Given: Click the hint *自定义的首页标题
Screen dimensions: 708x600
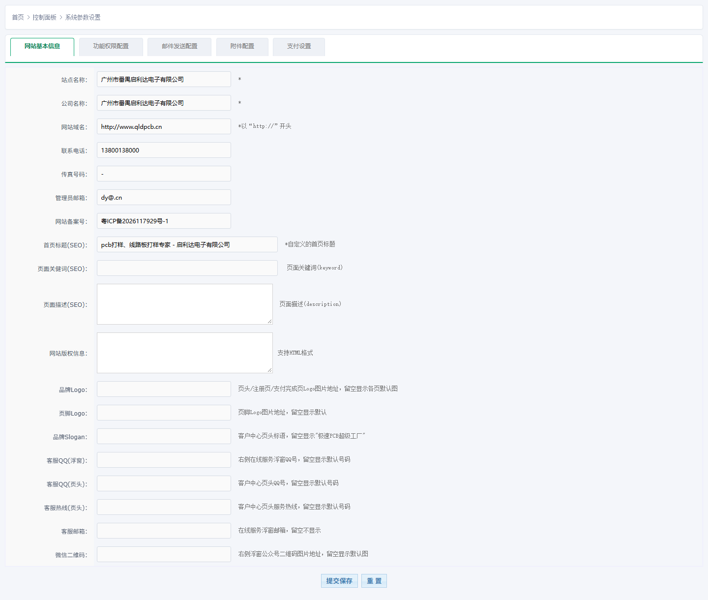Looking at the screenshot, I should [310, 244].
